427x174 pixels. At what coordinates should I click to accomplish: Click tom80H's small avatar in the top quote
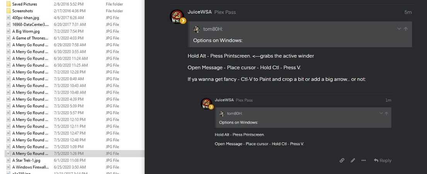tap(197, 29)
